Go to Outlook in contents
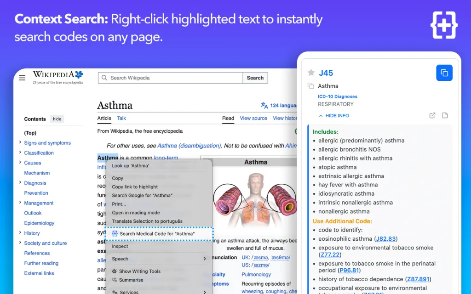The height and width of the screenshot is (294, 471). tap(33, 213)
